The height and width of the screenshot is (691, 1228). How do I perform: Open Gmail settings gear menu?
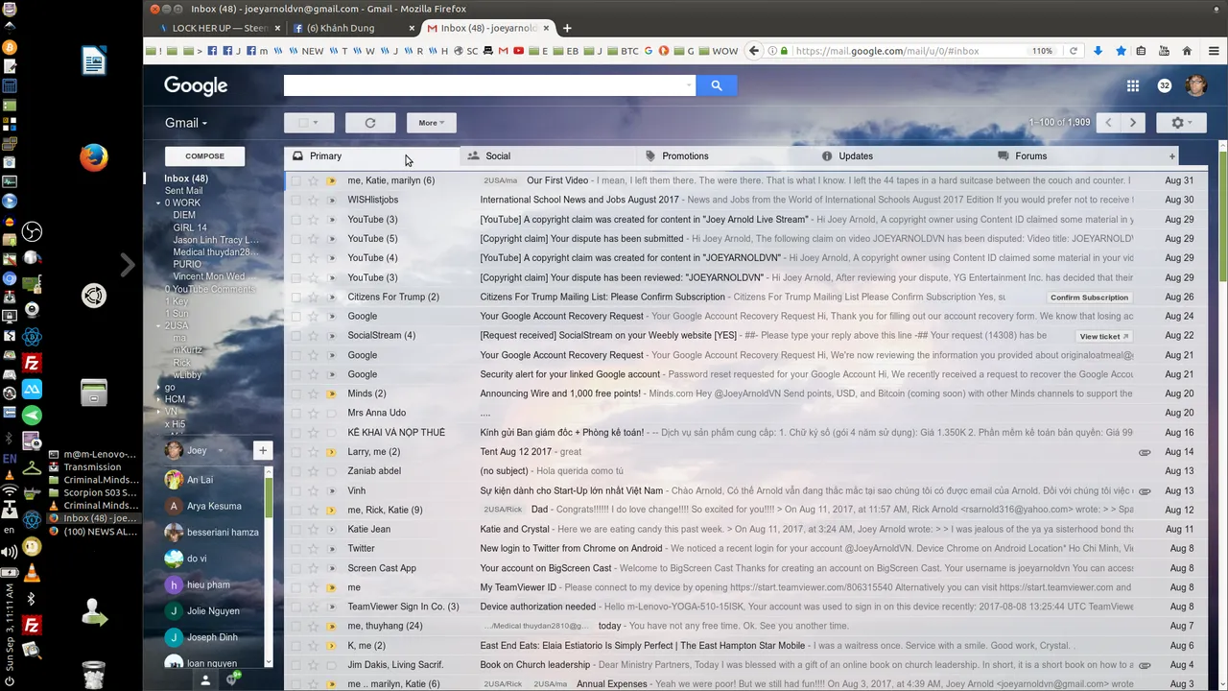(x=1181, y=123)
